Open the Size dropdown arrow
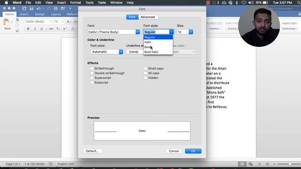This screenshot has width=301, height=169. tap(191, 32)
